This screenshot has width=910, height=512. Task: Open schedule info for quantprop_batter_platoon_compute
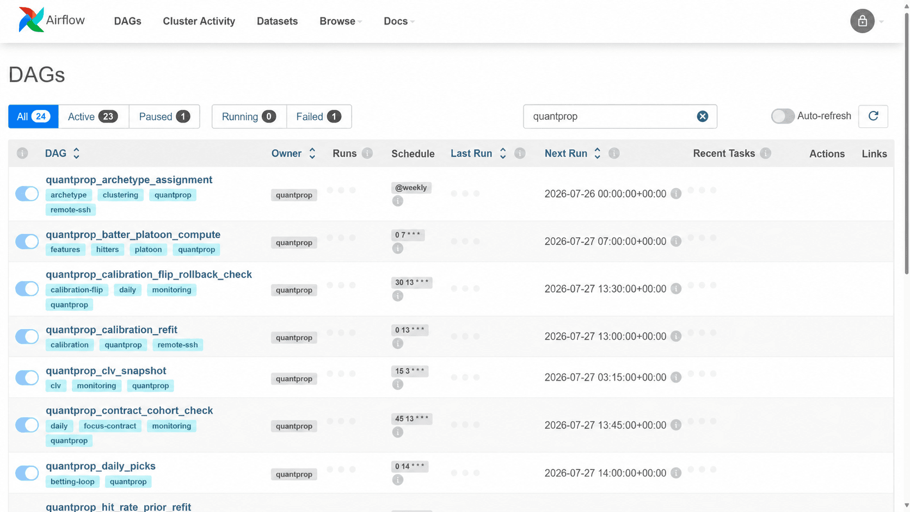pos(398,248)
